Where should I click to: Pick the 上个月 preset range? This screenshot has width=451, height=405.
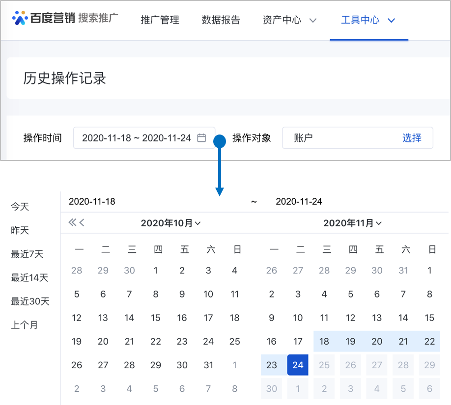click(25, 325)
